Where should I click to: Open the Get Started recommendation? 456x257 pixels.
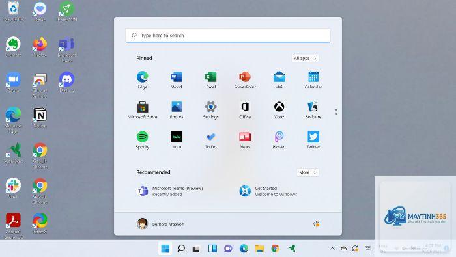coord(268,191)
